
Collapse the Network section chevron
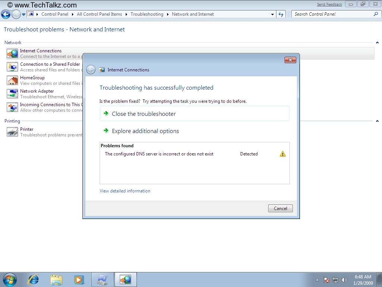pos(377,43)
